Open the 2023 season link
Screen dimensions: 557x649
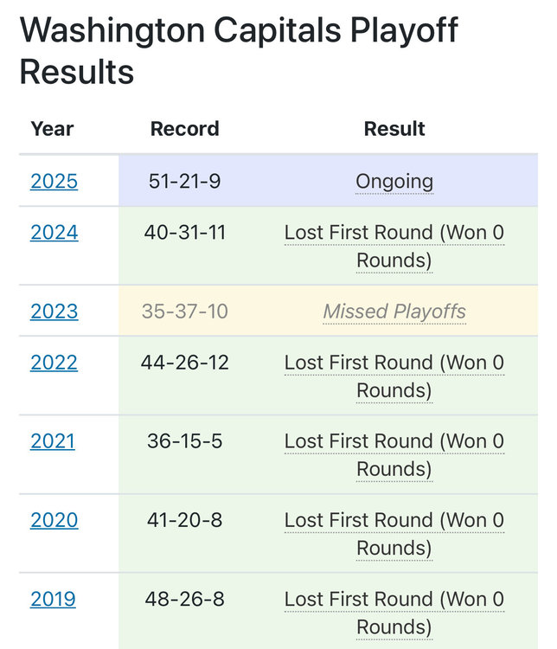(54, 312)
